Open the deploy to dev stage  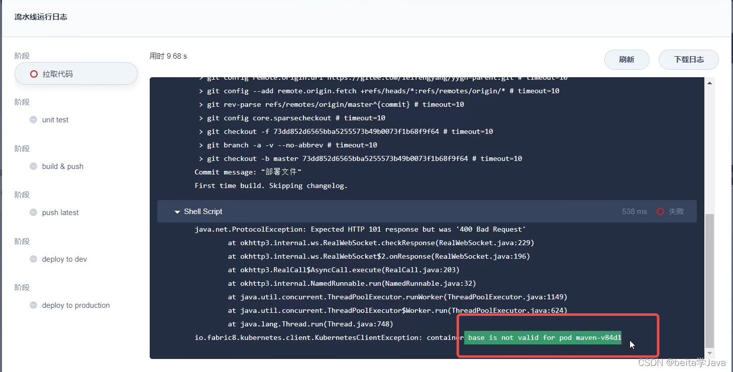click(x=64, y=259)
